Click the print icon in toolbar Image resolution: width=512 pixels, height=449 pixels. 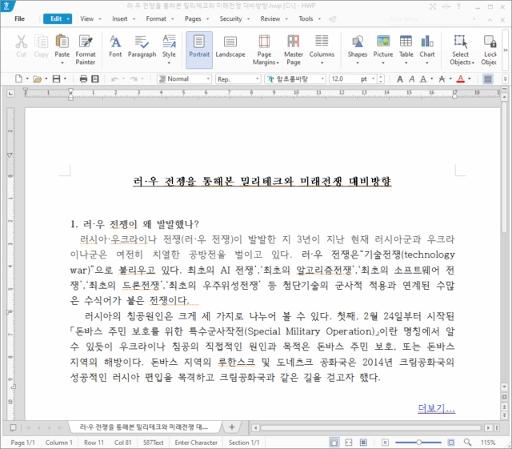(x=83, y=78)
